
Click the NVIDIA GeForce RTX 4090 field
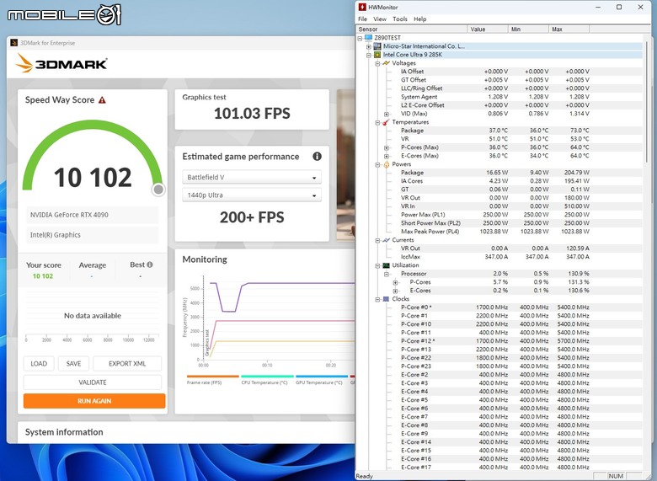pyautogui.click(x=92, y=215)
